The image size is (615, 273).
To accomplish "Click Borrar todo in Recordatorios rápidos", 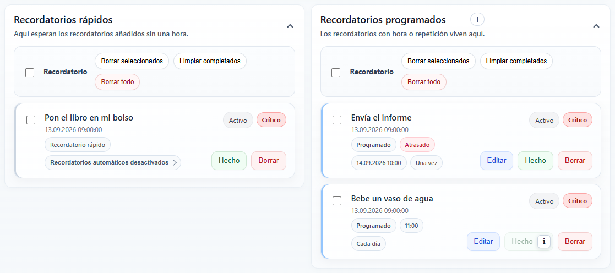I will 117,82.
